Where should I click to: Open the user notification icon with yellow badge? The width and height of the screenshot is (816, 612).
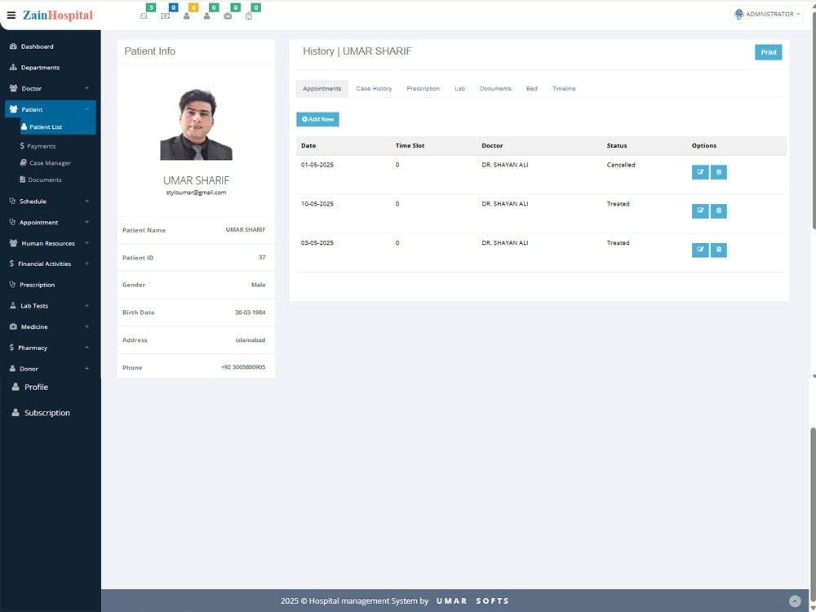click(x=186, y=16)
